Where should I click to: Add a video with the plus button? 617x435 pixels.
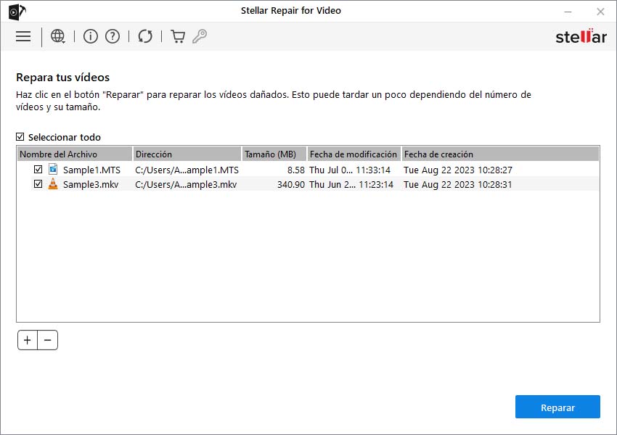28,340
